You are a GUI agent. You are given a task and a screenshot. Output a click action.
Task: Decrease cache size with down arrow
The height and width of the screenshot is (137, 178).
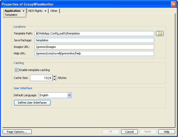coord(55,79)
